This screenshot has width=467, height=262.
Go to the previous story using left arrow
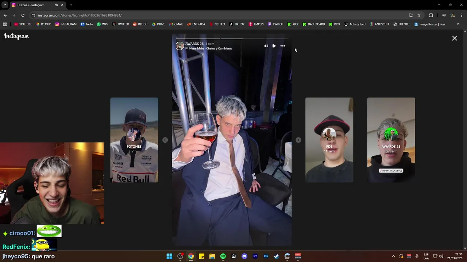165,140
